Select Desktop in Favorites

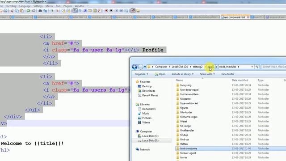click(x=147, y=86)
